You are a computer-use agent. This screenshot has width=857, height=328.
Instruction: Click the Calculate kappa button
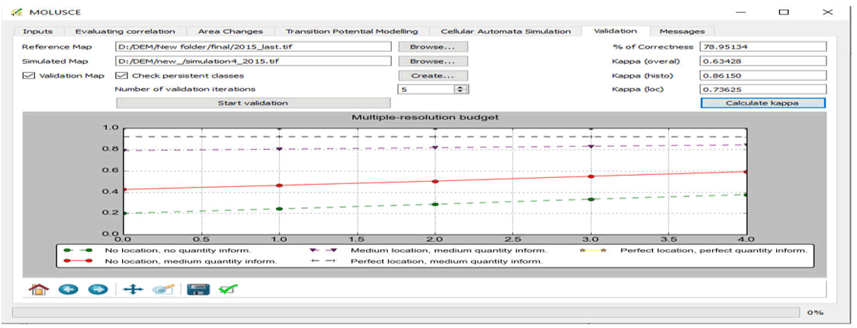[763, 103]
